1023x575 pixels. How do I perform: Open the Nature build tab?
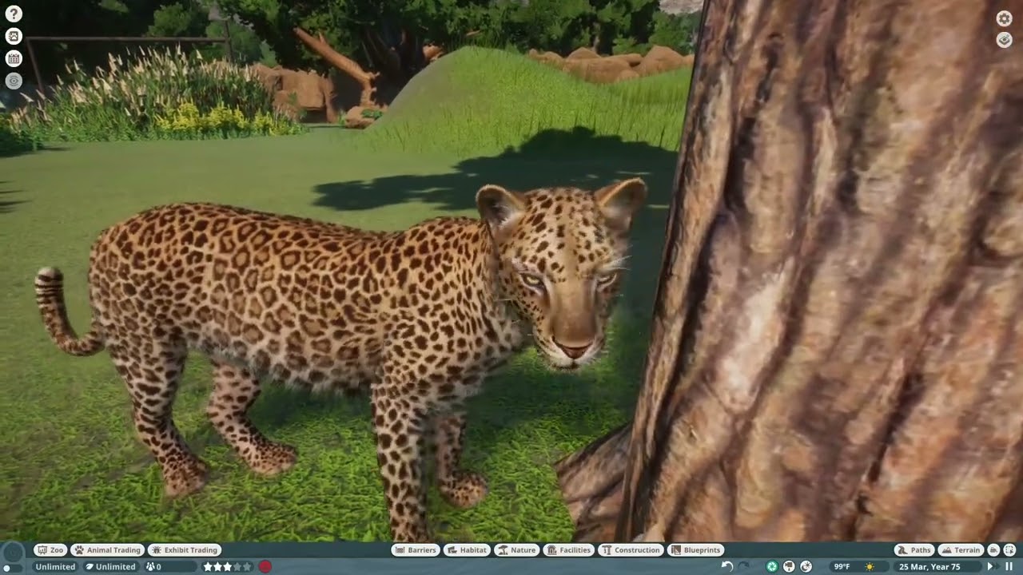pos(517,550)
